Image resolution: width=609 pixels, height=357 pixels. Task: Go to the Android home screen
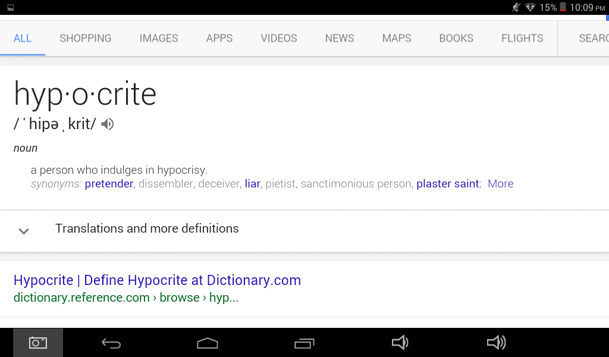[x=208, y=343]
